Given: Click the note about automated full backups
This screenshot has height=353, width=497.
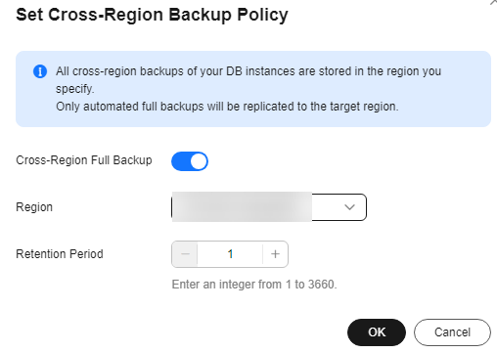Looking at the screenshot, I should [227, 107].
